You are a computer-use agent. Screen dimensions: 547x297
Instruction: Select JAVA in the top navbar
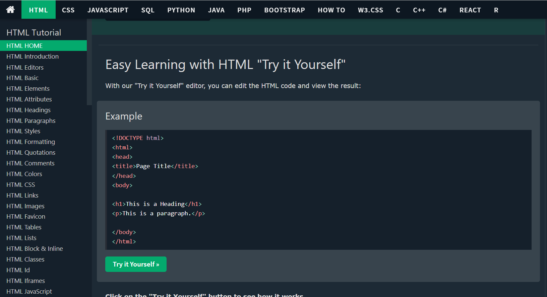tap(216, 10)
